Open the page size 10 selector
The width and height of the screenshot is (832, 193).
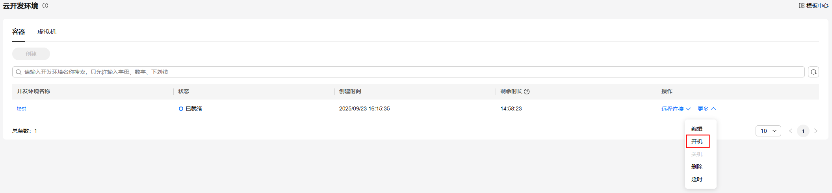tap(768, 131)
